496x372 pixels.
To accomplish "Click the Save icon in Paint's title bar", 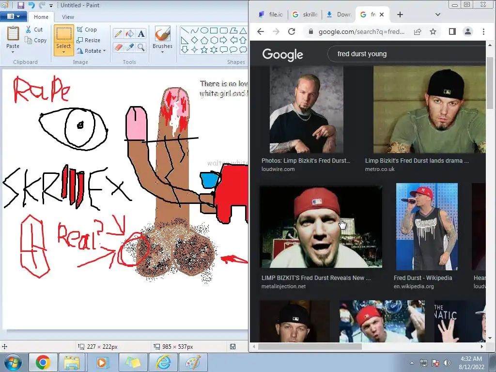I will pyautogui.click(x=20, y=5).
